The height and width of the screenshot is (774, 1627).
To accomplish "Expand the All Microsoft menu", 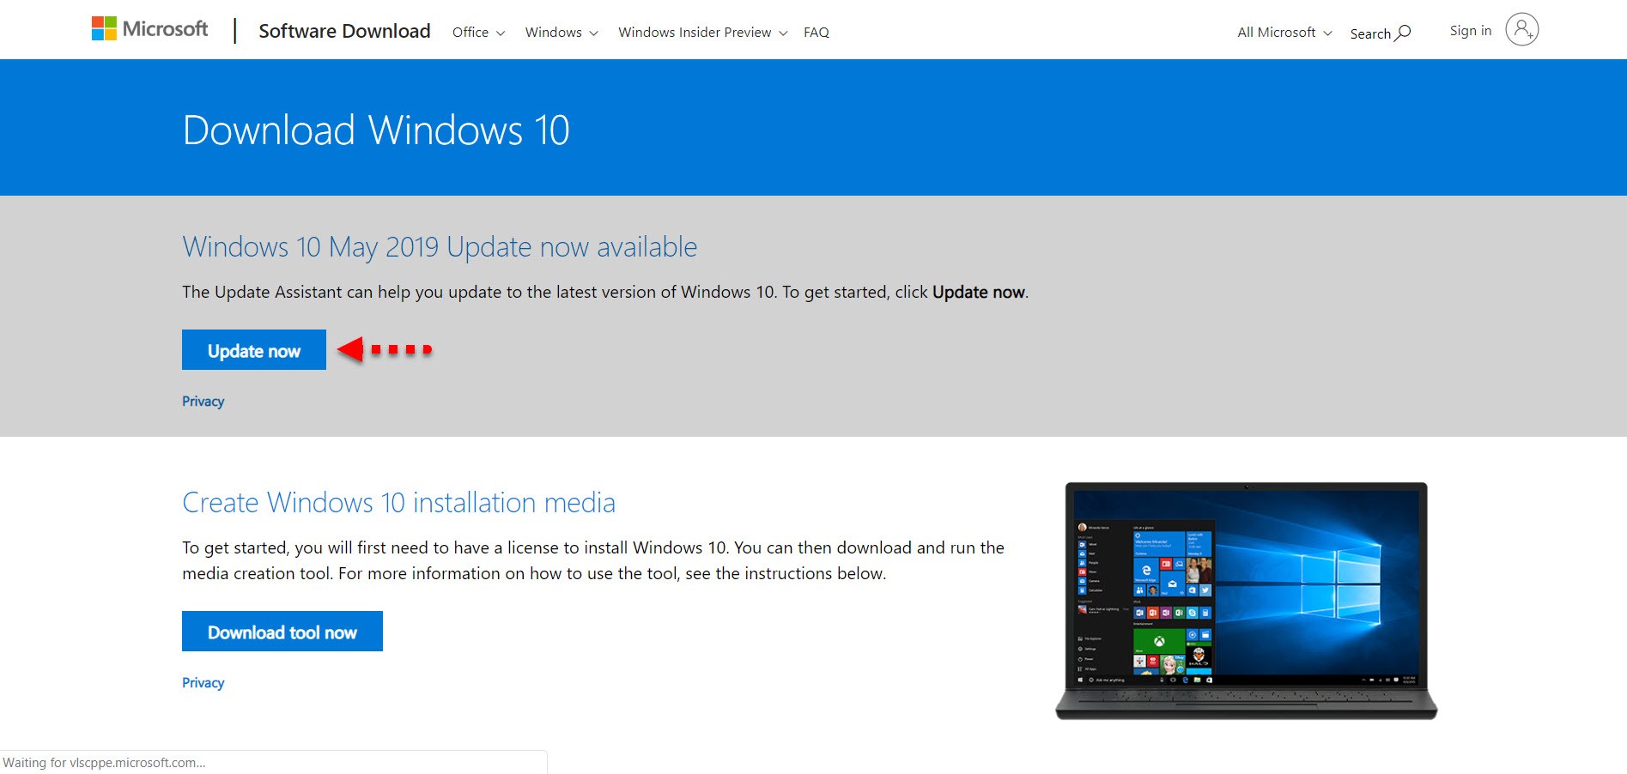I will click(1284, 33).
